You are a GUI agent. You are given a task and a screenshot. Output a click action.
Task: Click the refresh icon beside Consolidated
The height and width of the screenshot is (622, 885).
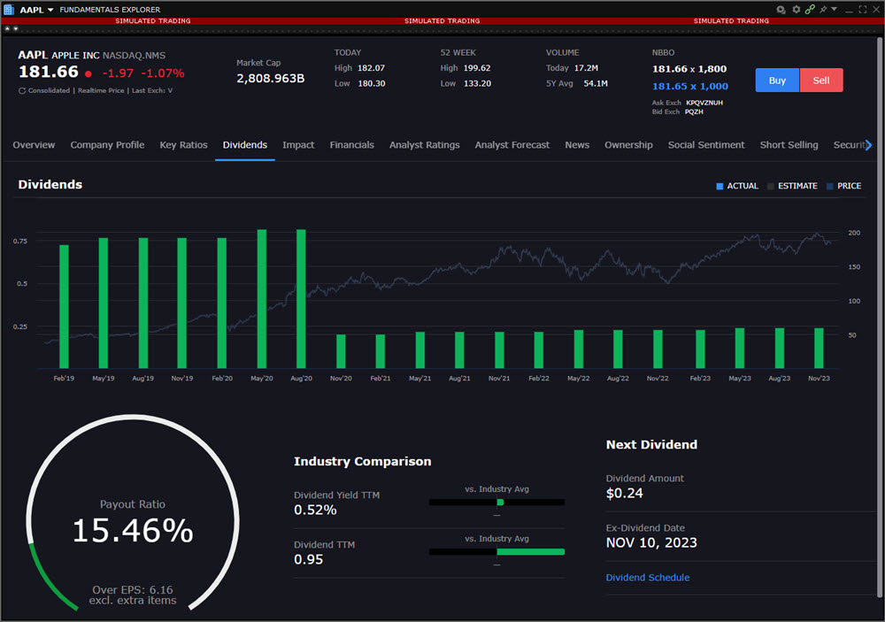pyautogui.click(x=22, y=91)
